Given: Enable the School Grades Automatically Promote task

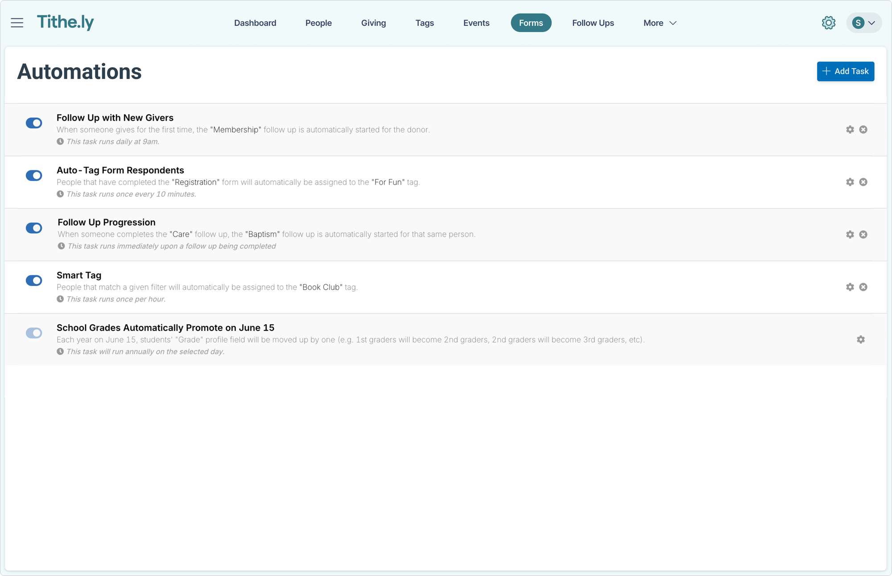Looking at the screenshot, I should (x=34, y=333).
